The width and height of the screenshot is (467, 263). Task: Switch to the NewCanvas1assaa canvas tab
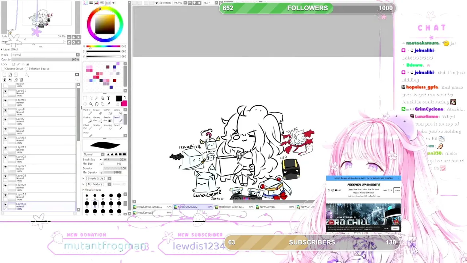coord(153,207)
